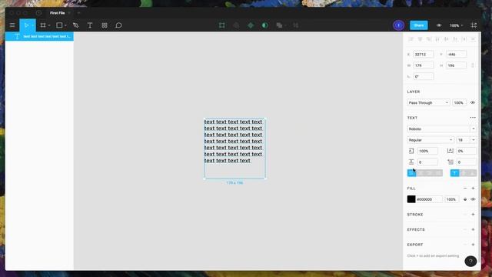Image resolution: width=492 pixels, height=277 pixels.
Task: Open the black fill color swatch
Action: point(411,199)
